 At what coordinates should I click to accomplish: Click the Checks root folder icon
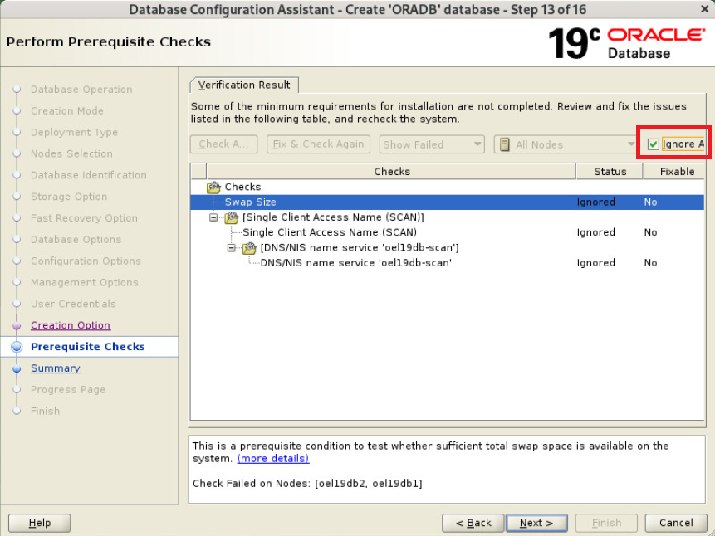(213, 187)
